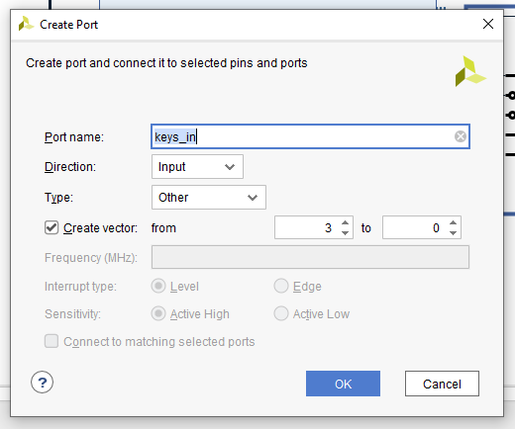Open the Direction dropdown

pos(197,167)
